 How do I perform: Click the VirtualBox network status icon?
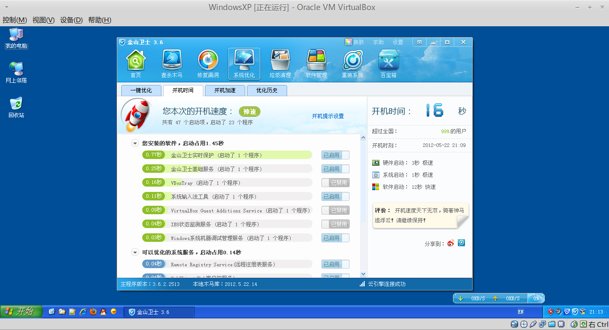tap(543, 324)
